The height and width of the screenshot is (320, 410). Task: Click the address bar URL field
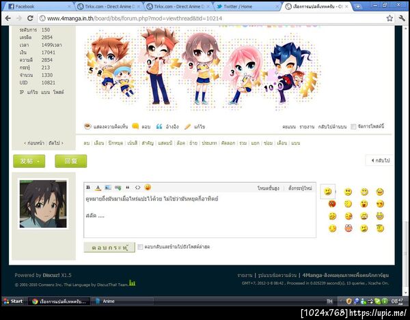point(212,18)
